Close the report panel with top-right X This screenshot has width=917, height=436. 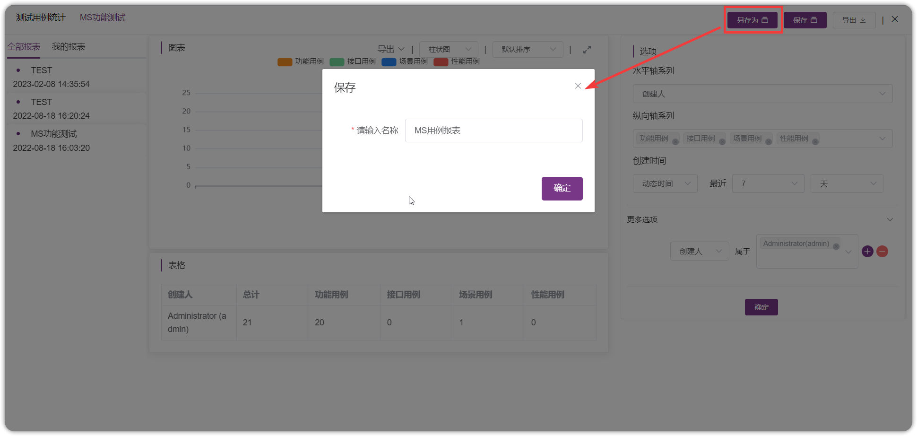[x=895, y=19]
